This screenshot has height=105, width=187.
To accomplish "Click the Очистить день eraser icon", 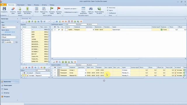I will click(13, 9).
